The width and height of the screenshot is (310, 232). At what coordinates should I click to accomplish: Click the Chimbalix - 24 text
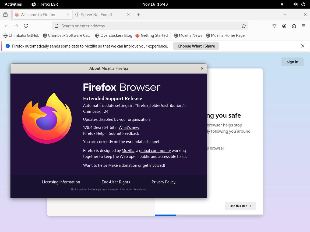pyautogui.click(x=96, y=111)
